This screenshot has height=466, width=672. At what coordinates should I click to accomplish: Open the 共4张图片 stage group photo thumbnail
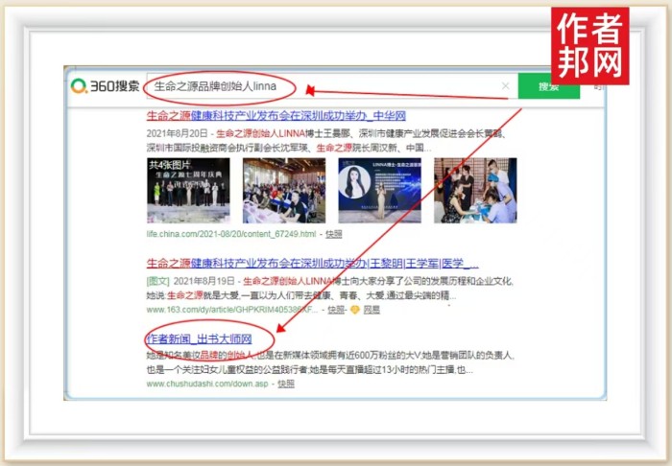click(188, 190)
